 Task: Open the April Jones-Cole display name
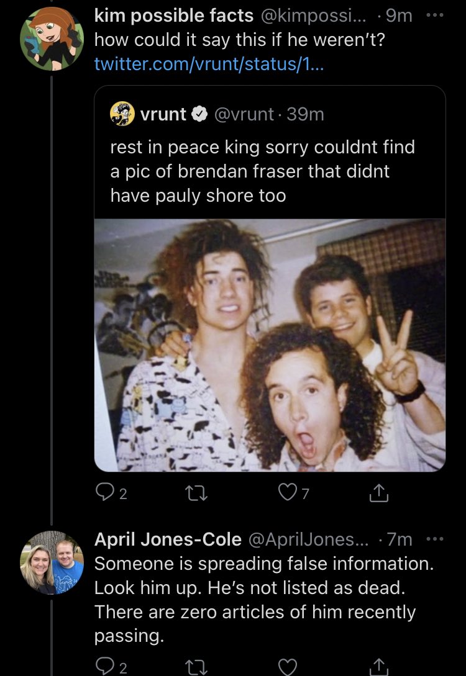(x=168, y=539)
